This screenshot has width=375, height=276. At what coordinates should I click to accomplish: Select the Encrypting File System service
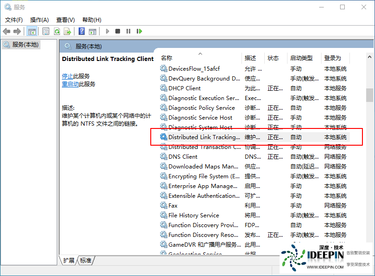(254, 176)
